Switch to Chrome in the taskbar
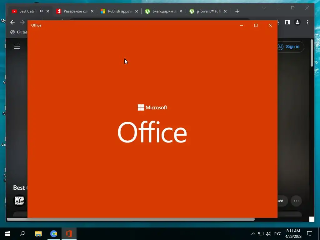 click(54, 234)
